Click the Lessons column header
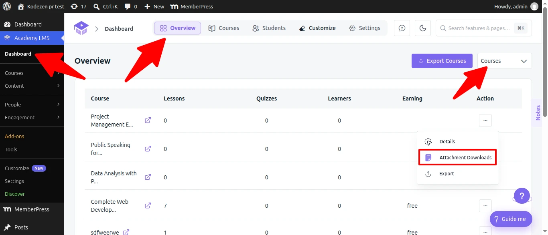This screenshot has height=235, width=548. 174,98
